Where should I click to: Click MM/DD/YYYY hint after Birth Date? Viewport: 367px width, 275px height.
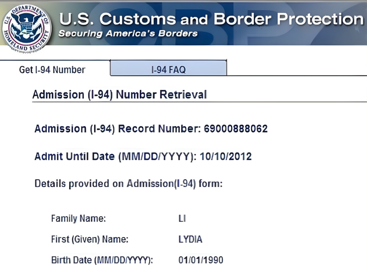(x=123, y=260)
